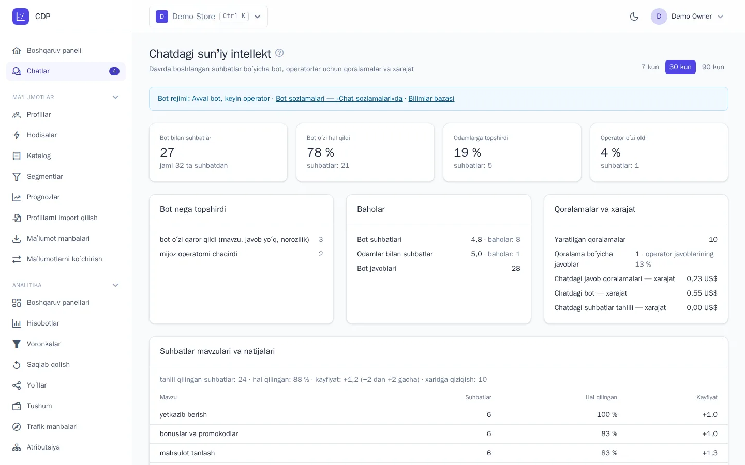This screenshot has width=745, height=465.
Task: Open the Demo Store switcher dropdown
Action: [208, 17]
